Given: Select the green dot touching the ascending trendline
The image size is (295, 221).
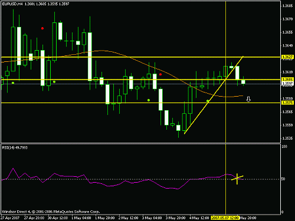Looking at the screenshot, I should point(208,101).
